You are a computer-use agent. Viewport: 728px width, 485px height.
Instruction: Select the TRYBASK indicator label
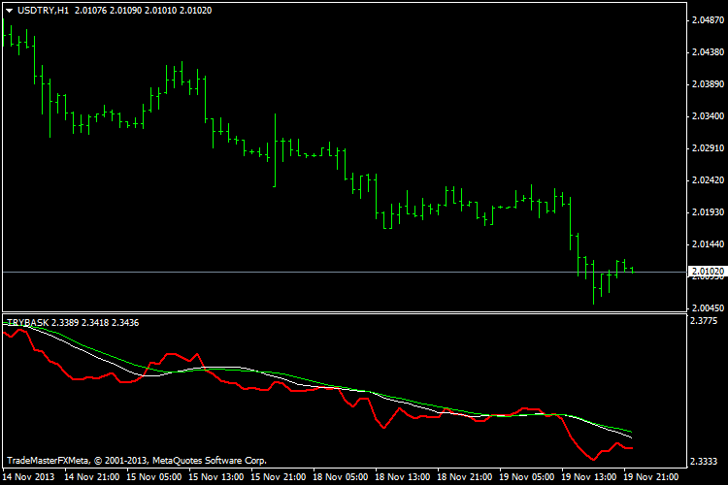click(x=29, y=322)
